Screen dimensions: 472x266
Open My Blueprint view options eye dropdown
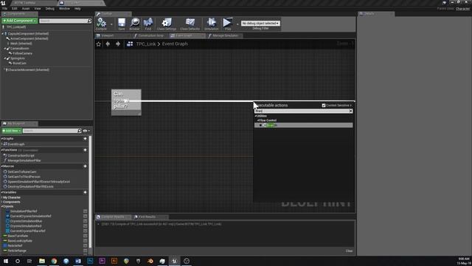(x=86, y=131)
